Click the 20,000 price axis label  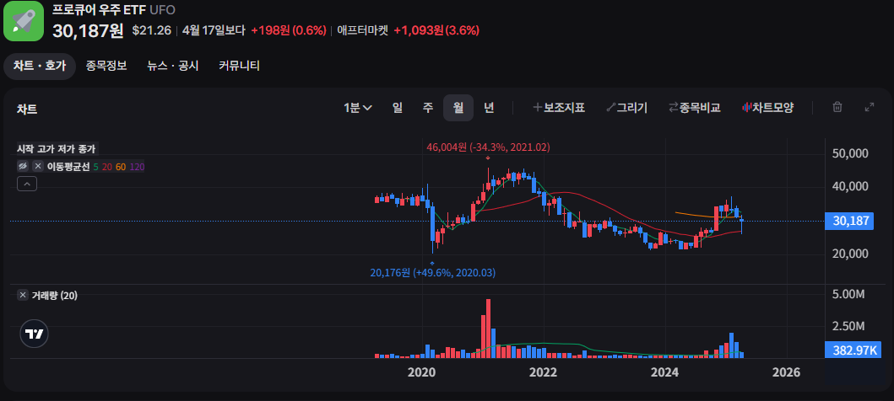[x=850, y=254]
